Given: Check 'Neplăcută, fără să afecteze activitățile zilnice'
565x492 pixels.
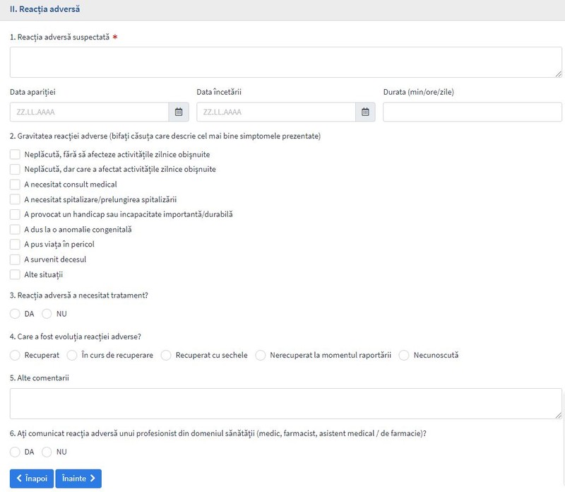Looking at the screenshot, I should click(15, 154).
